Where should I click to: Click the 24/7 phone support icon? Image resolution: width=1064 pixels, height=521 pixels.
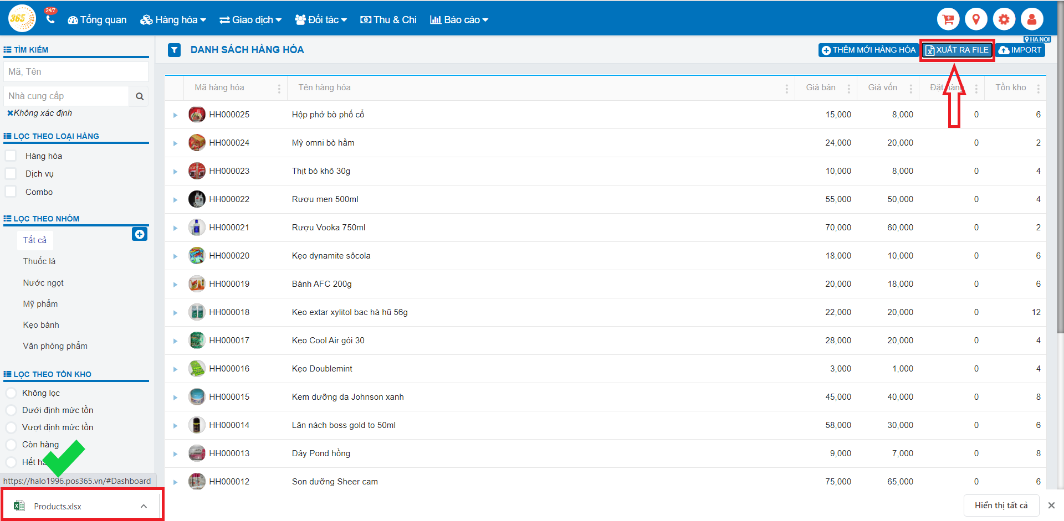pos(50,19)
